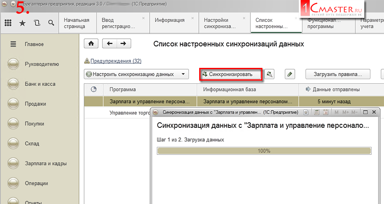Click the Руководителю section round icon
The height and width of the screenshot is (204, 384).
(13, 64)
